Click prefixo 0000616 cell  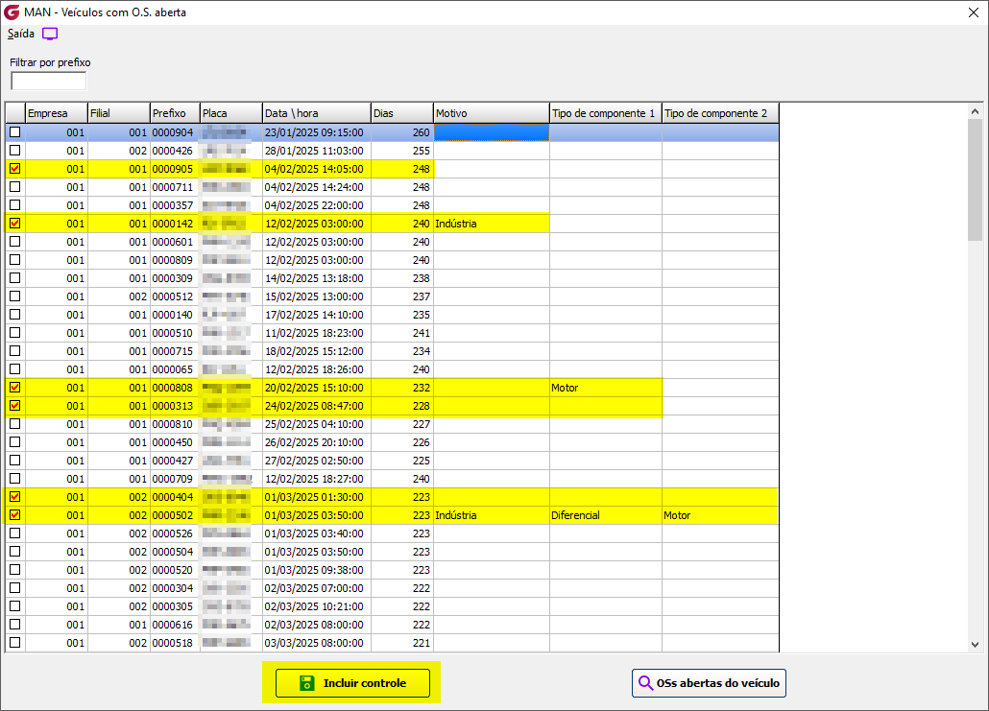pyautogui.click(x=175, y=625)
